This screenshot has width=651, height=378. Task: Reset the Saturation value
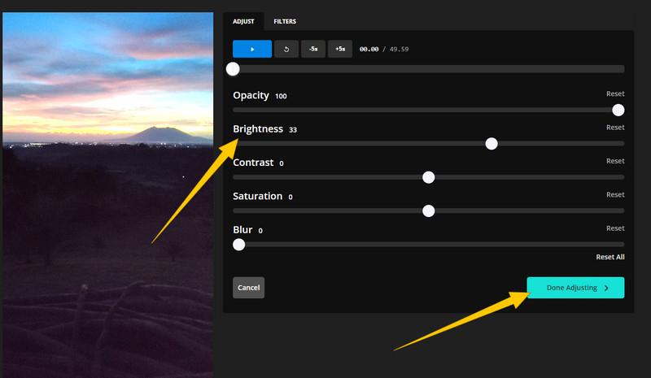(615, 194)
